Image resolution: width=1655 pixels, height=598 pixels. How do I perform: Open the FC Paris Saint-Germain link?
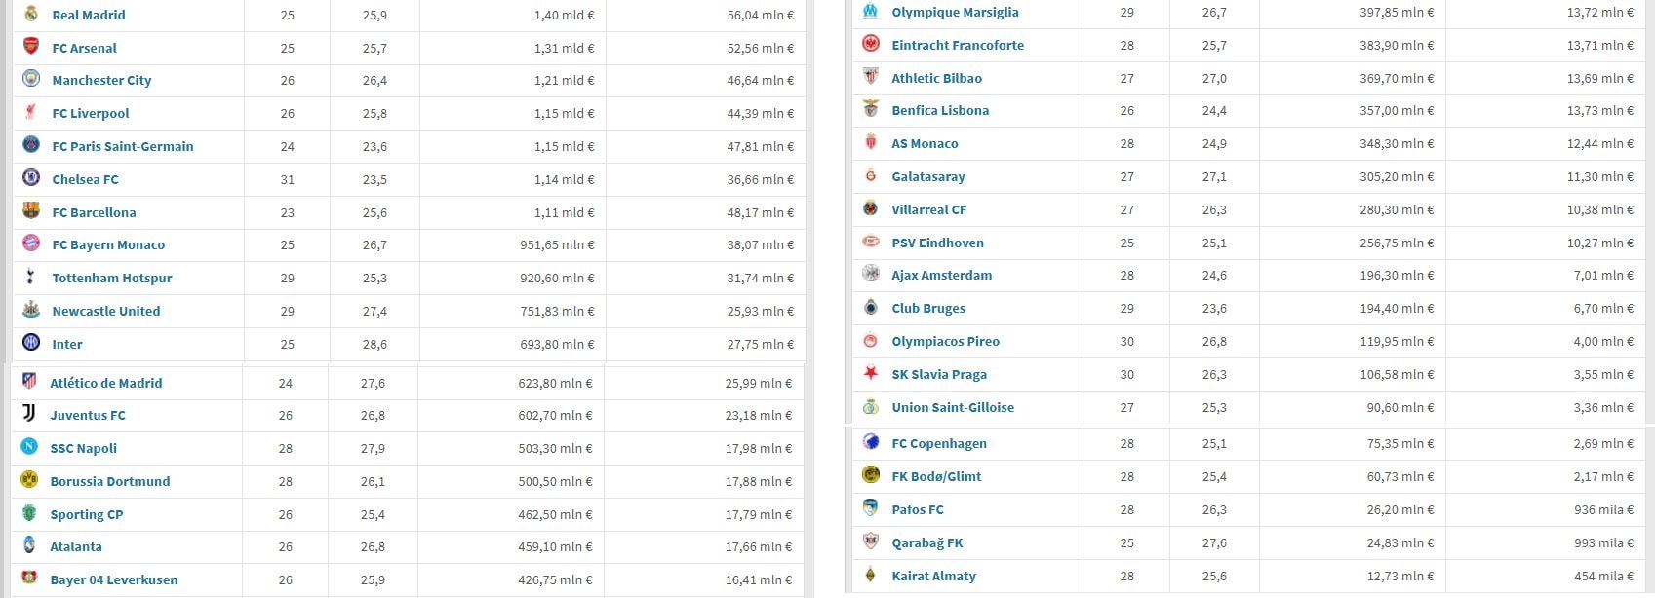click(x=123, y=146)
